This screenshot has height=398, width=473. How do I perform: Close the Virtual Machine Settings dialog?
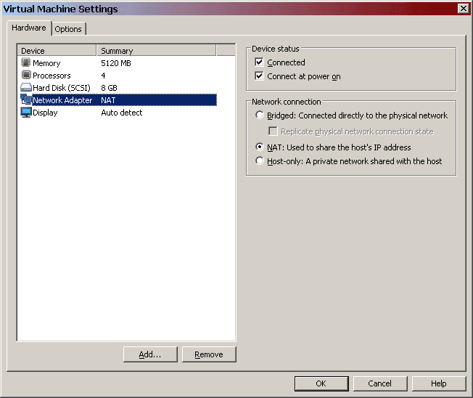click(x=463, y=8)
